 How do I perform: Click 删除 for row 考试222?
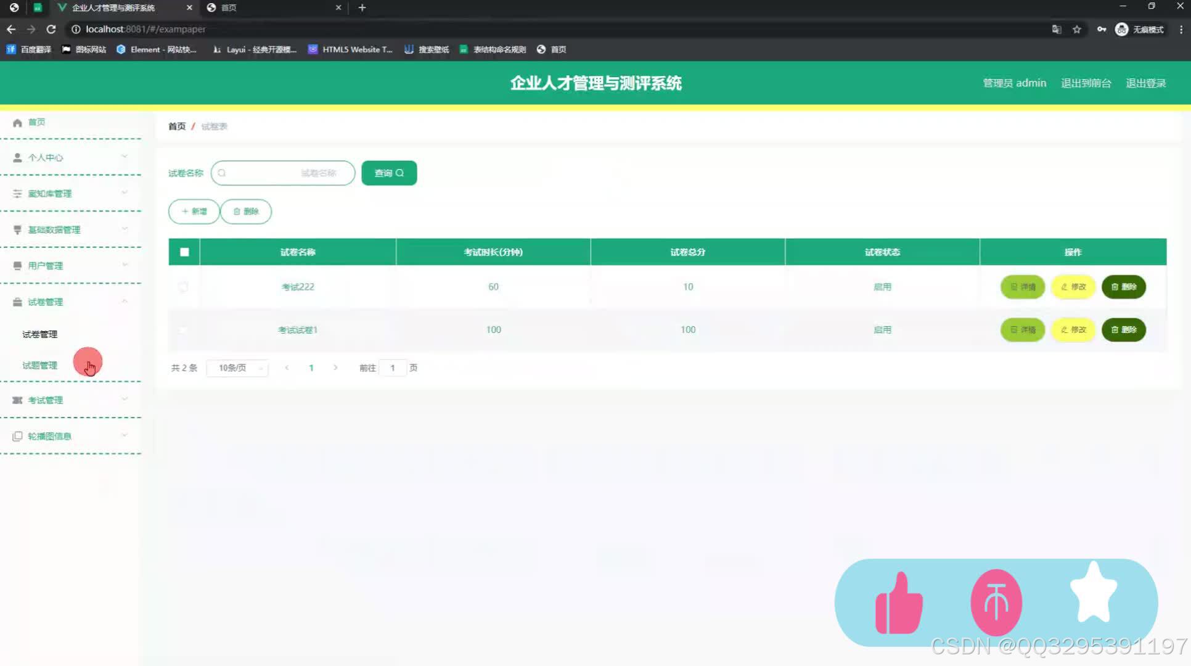pyautogui.click(x=1124, y=287)
